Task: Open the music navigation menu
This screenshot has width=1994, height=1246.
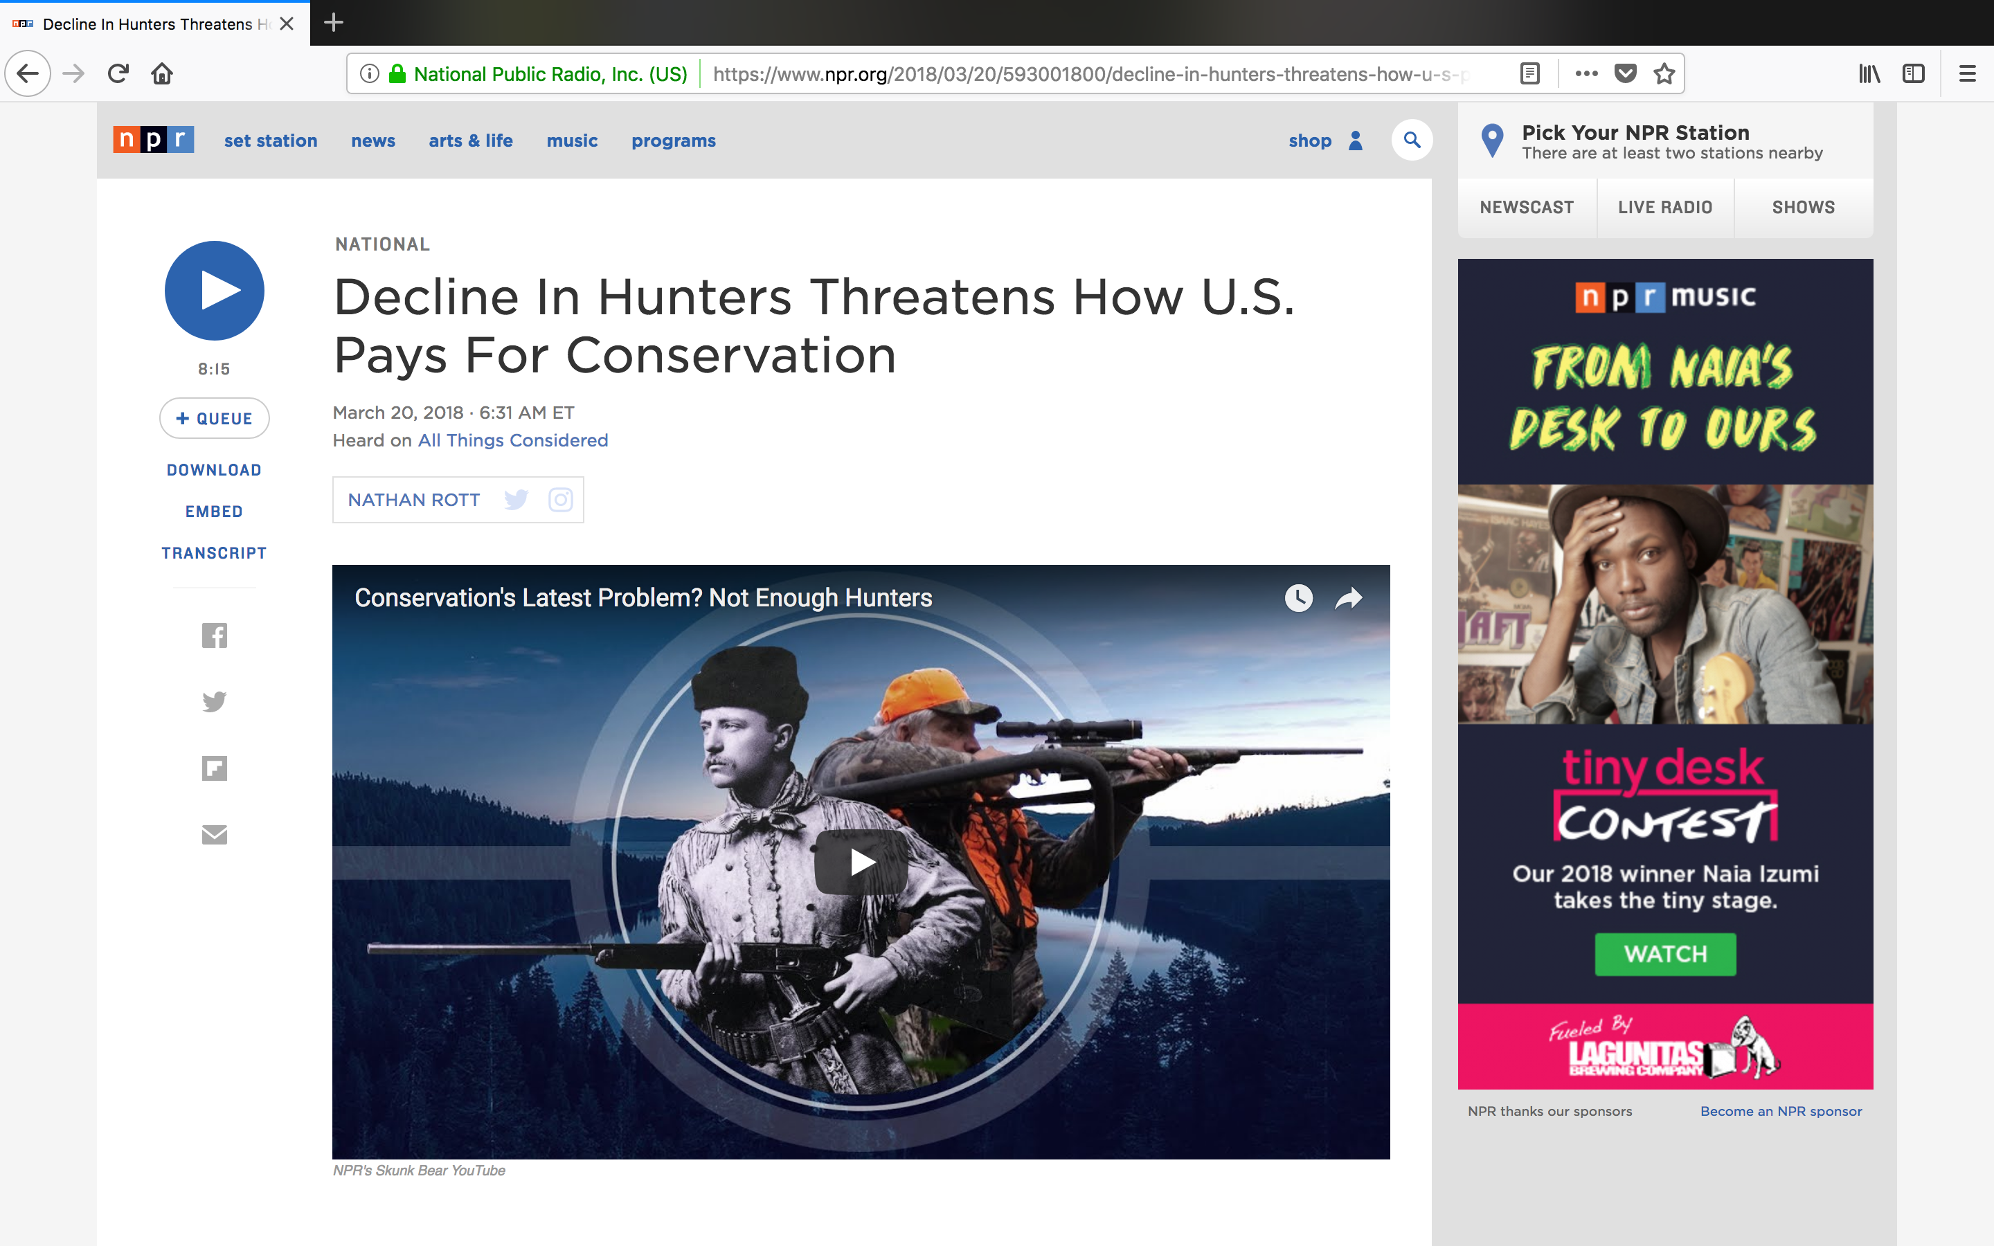Action: point(572,141)
